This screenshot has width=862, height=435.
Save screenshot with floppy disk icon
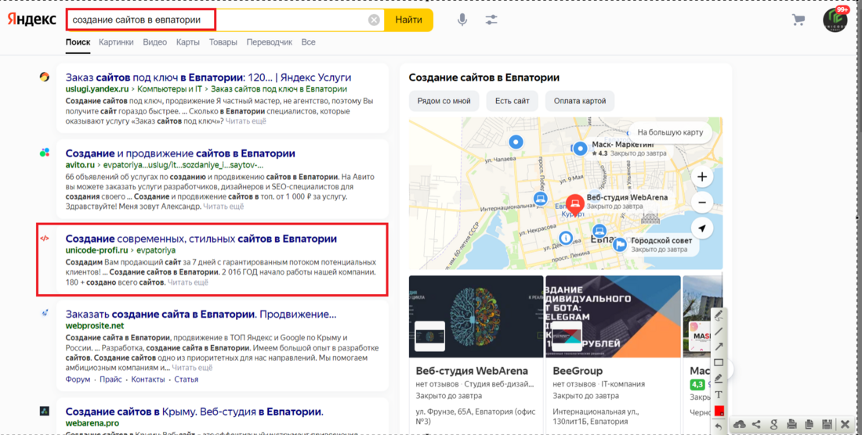point(827,424)
